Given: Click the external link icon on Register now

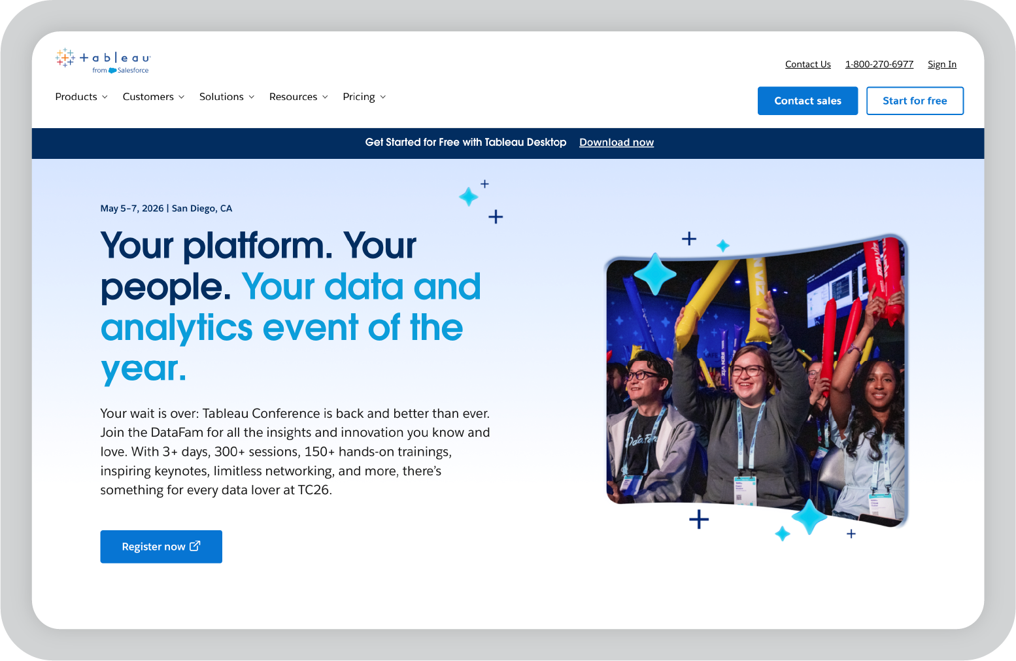Looking at the screenshot, I should coord(195,546).
